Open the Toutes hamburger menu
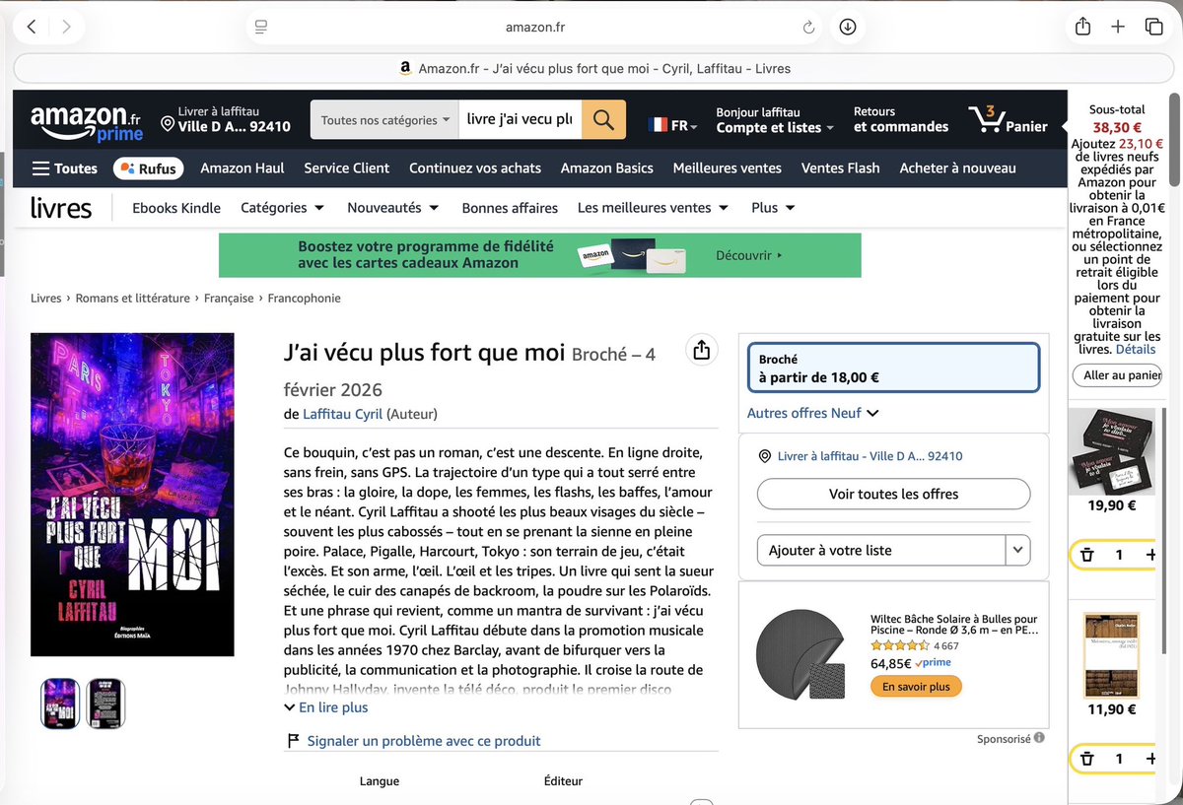The image size is (1183, 805). coord(64,168)
